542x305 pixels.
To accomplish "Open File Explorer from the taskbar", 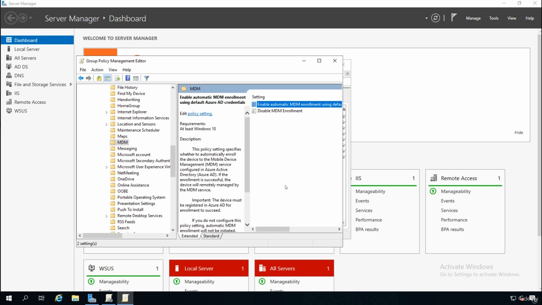I will tap(75, 298).
